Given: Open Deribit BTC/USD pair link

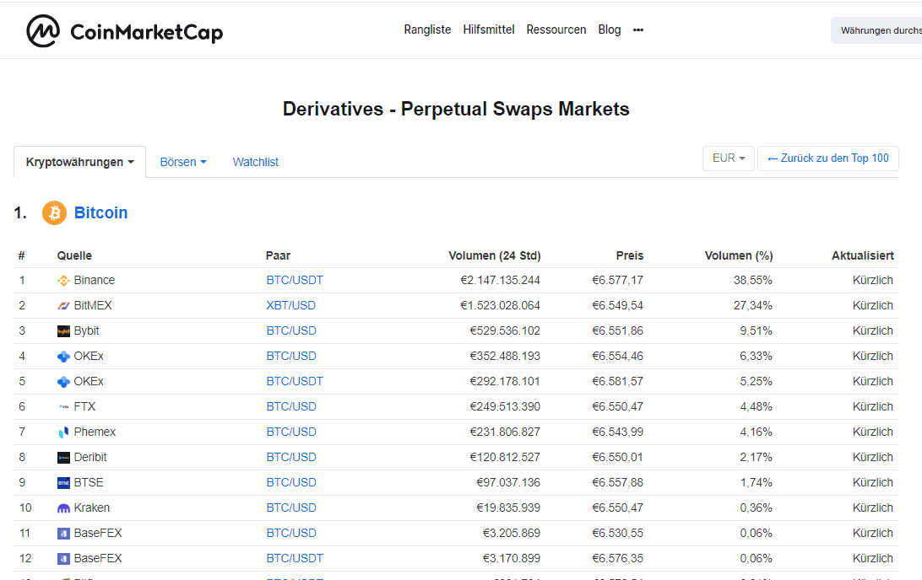Looking at the screenshot, I should pyautogui.click(x=291, y=457).
